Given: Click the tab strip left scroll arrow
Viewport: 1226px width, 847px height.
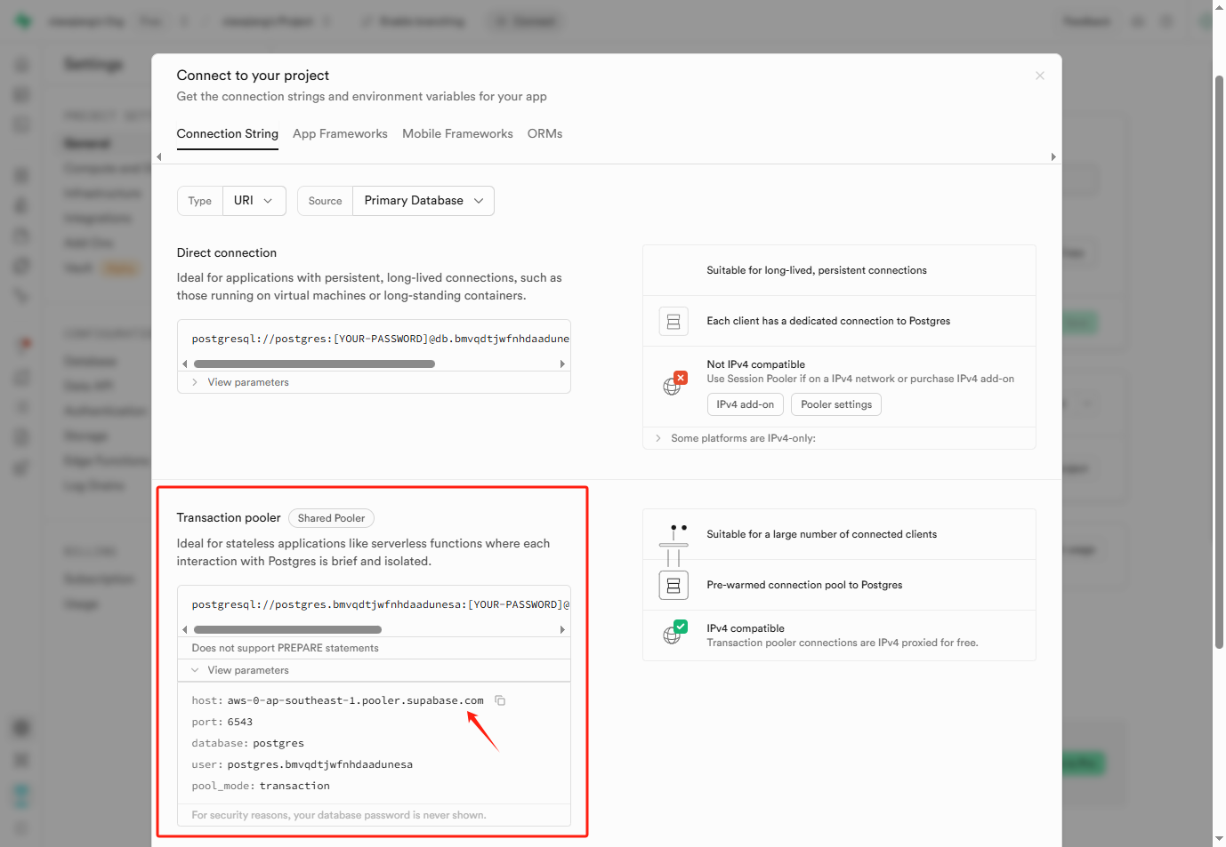Looking at the screenshot, I should pyautogui.click(x=159, y=156).
